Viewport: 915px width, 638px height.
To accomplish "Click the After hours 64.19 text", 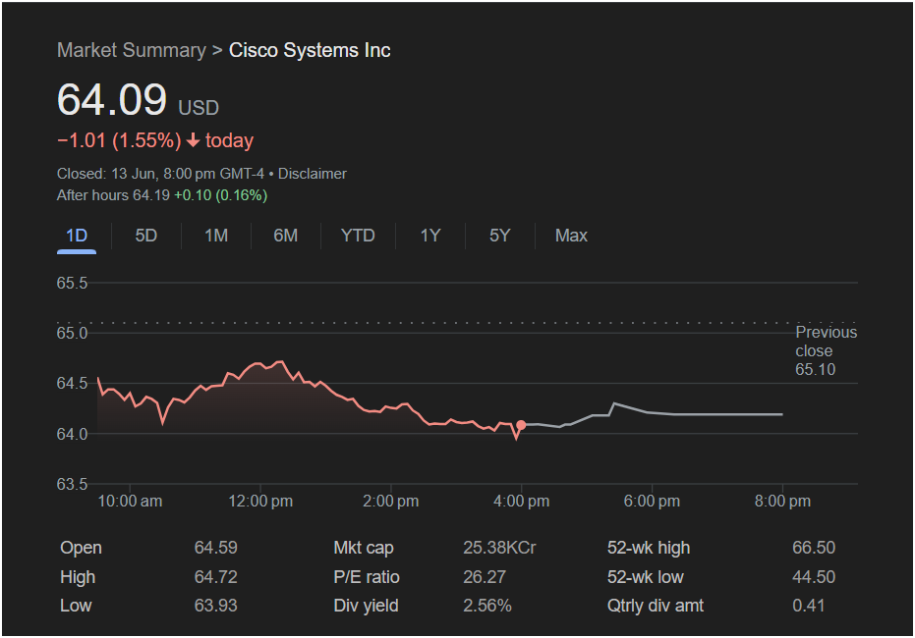I will [x=113, y=195].
